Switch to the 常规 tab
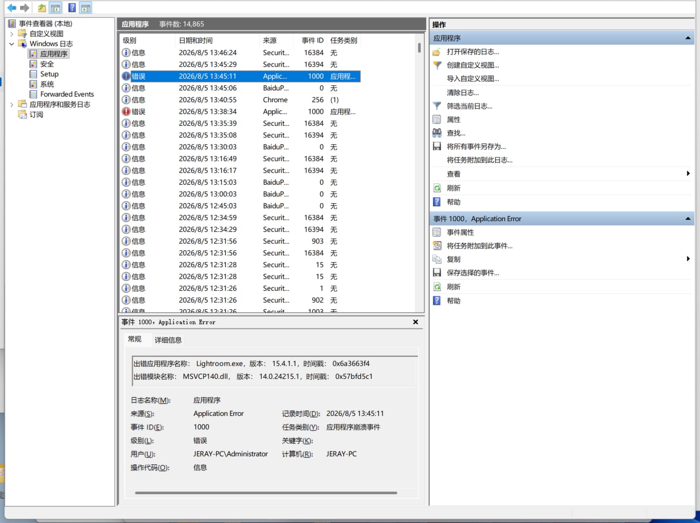Screen dimensions: 700x523 (135, 339)
